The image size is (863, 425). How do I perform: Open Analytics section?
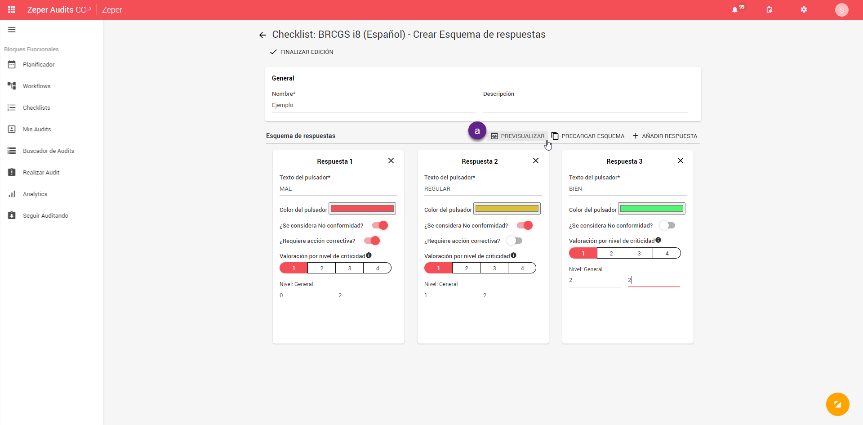(x=35, y=194)
